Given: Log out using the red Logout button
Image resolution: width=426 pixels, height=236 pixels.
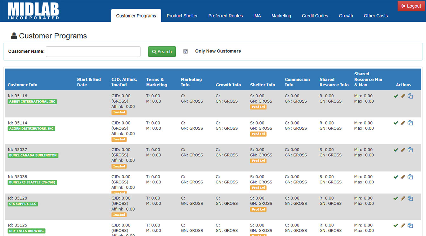Looking at the screenshot, I should pos(411,6).
